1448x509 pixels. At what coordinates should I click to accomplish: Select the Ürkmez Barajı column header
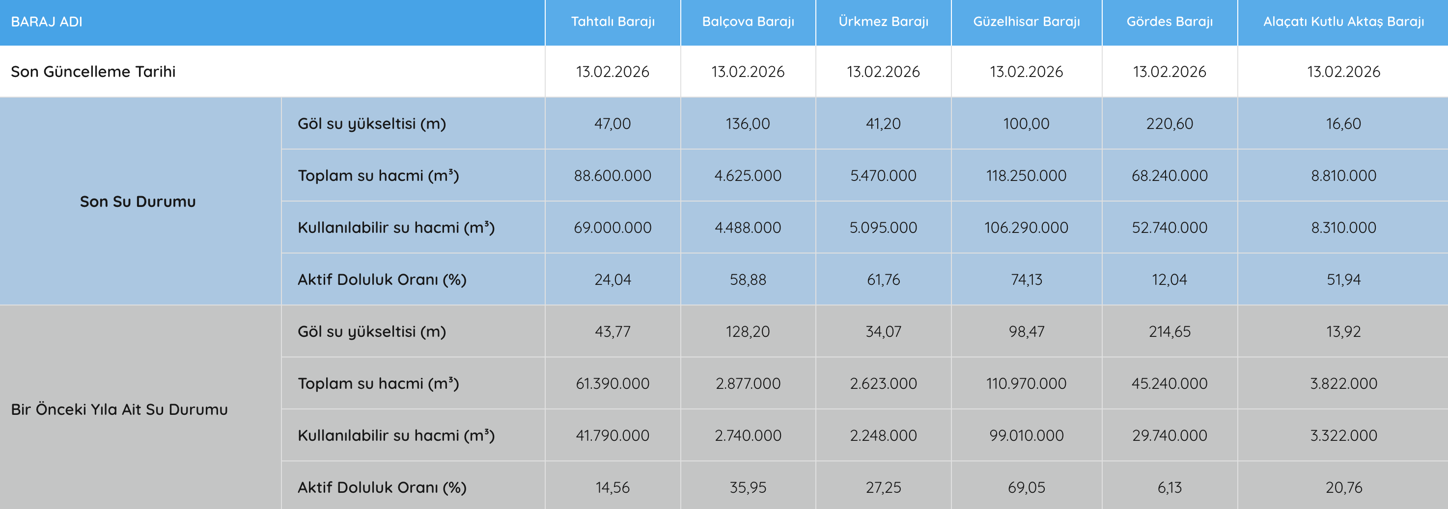point(883,22)
